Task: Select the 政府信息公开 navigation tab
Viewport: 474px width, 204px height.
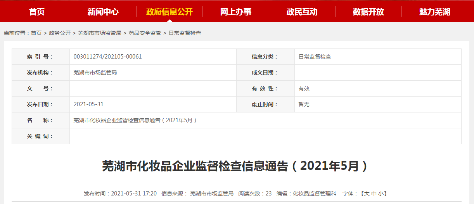Action: [x=170, y=12]
